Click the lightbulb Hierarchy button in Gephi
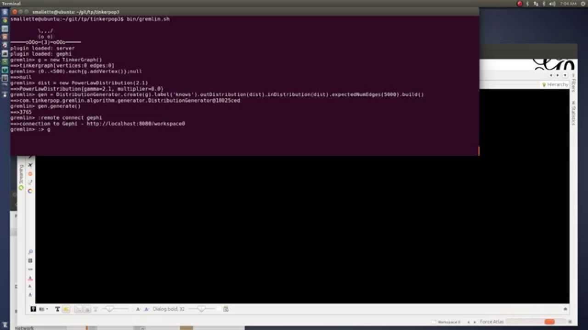 [555, 85]
